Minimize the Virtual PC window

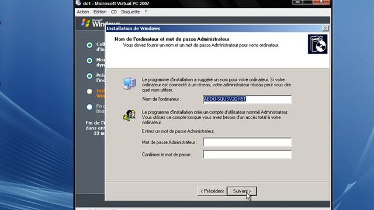(297, 2)
